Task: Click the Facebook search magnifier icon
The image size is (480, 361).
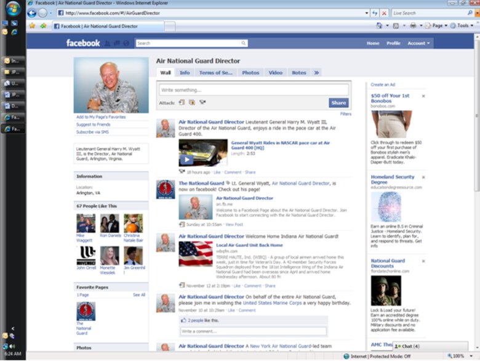Action: tap(244, 43)
